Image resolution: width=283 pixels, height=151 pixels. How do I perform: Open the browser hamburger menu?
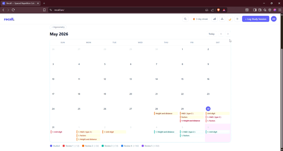280,10
